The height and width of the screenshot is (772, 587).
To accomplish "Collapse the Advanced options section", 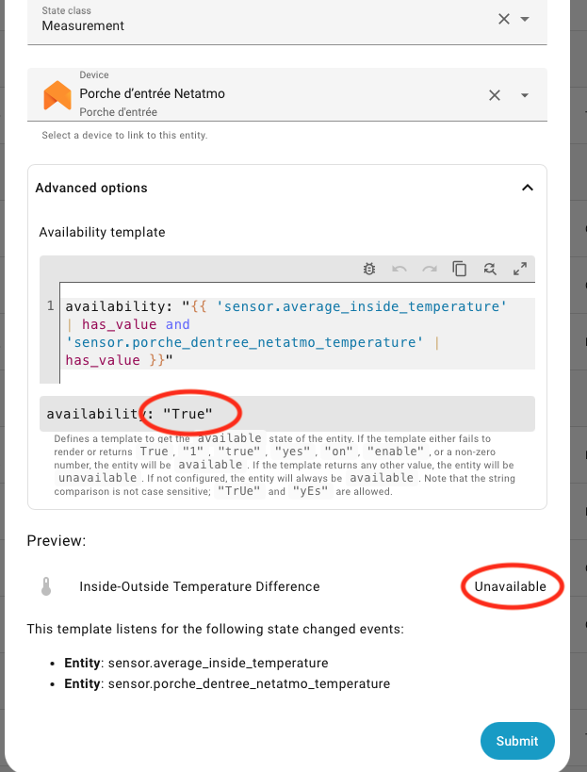I will (x=527, y=188).
